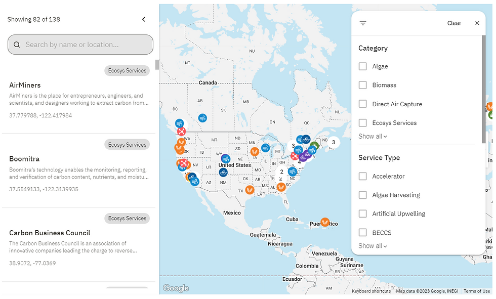The width and height of the screenshot is (496, 299).
Task: Open the cluster of 2 near Ohio
Action: (x=281, y=172)
